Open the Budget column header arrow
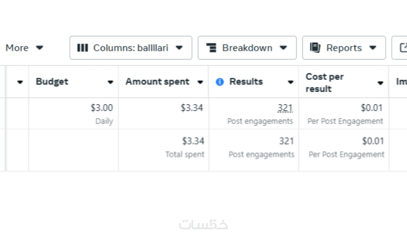 click(110, 82)
